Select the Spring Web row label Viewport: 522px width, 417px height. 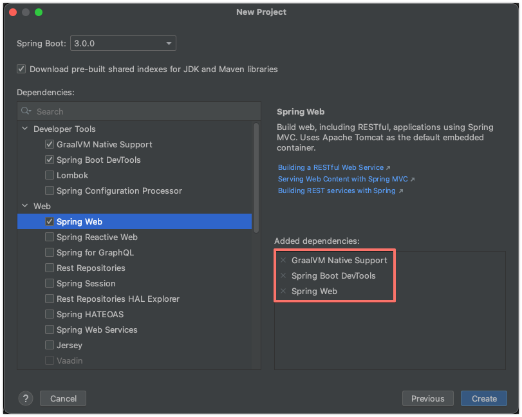click(x=79, y=221)
